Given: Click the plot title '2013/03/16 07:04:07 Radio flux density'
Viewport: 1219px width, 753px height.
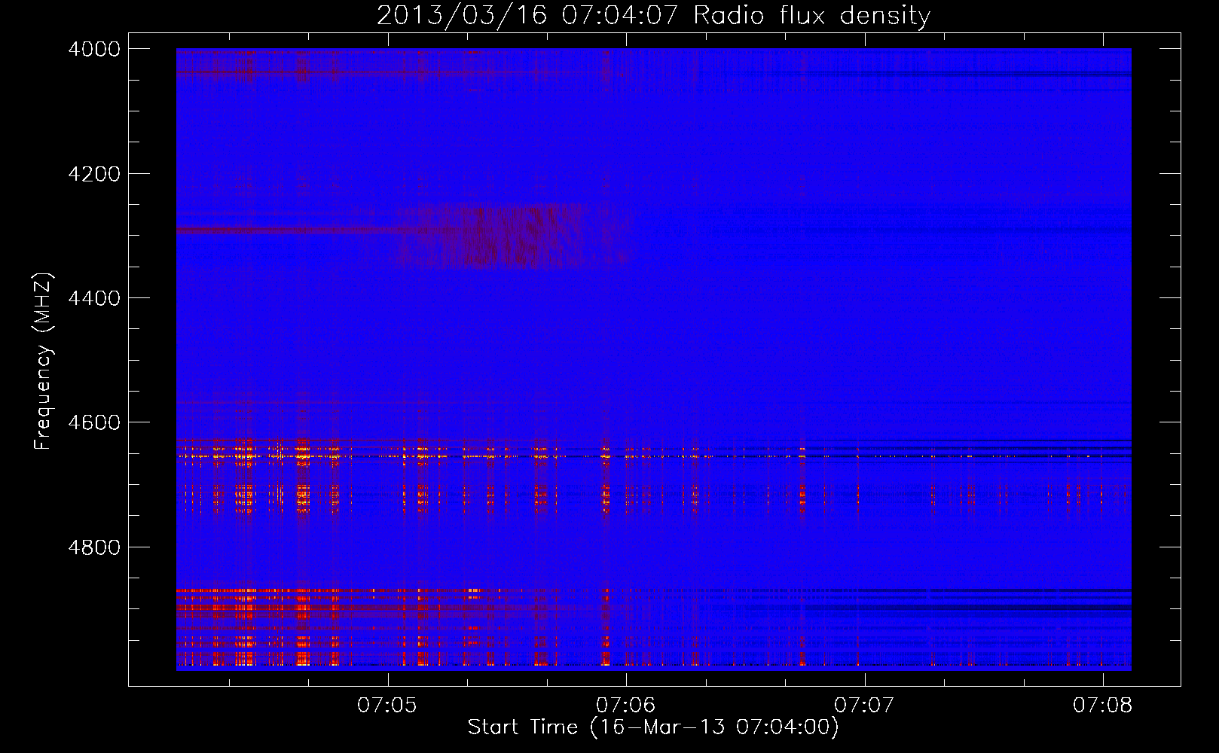Looking at the screenshot, I should click(653, 15).
